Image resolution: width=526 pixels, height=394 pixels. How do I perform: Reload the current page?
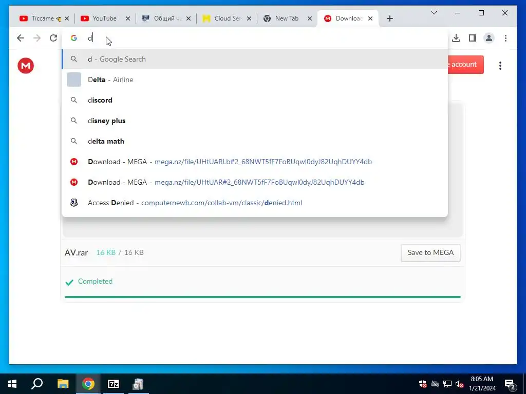(x=53, y=38)
